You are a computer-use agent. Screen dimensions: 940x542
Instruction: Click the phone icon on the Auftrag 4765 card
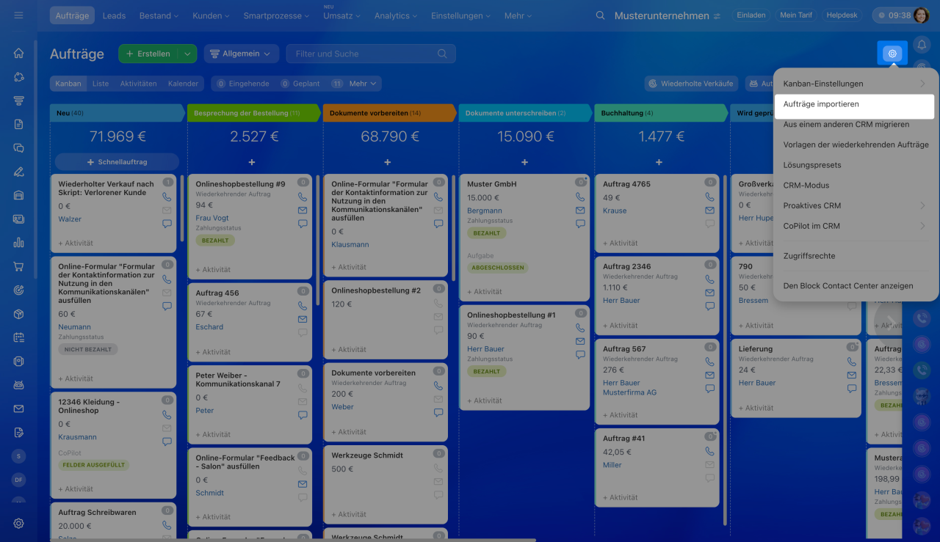click(709, 197)
